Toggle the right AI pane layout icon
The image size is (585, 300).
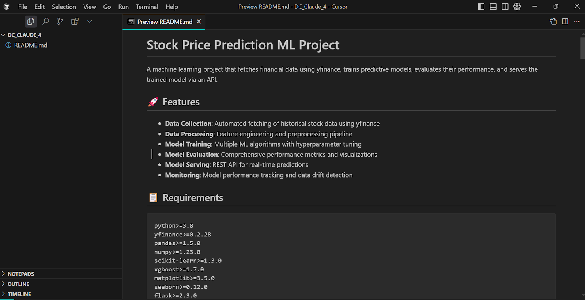click(x=505, y=7)
